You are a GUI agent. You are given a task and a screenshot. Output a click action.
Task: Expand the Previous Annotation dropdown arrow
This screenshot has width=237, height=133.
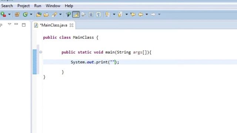[127, 14]
